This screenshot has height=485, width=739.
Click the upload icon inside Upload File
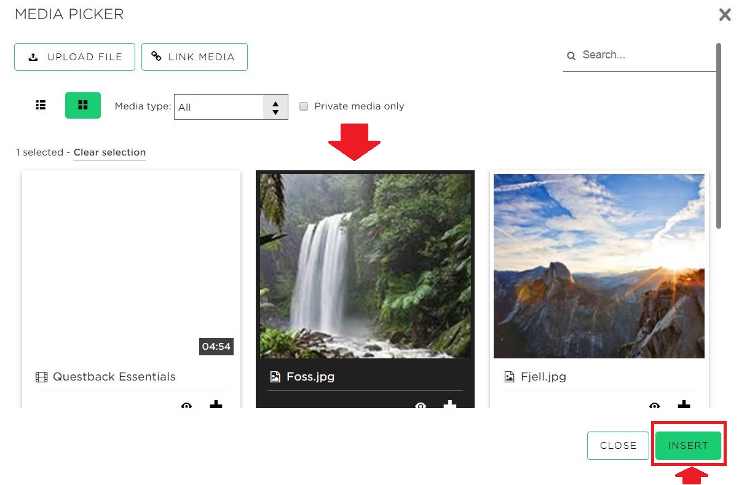[33, 57]
